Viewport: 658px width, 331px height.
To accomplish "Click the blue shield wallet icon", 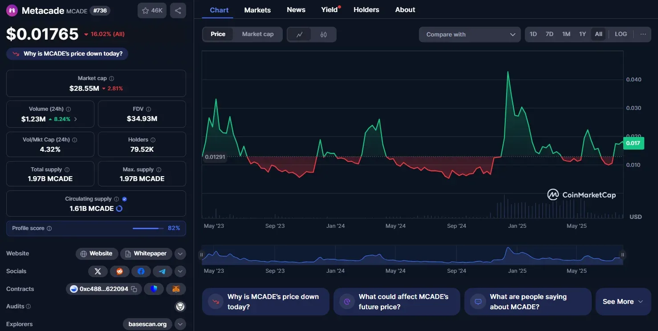I will (x=154, y=289).
